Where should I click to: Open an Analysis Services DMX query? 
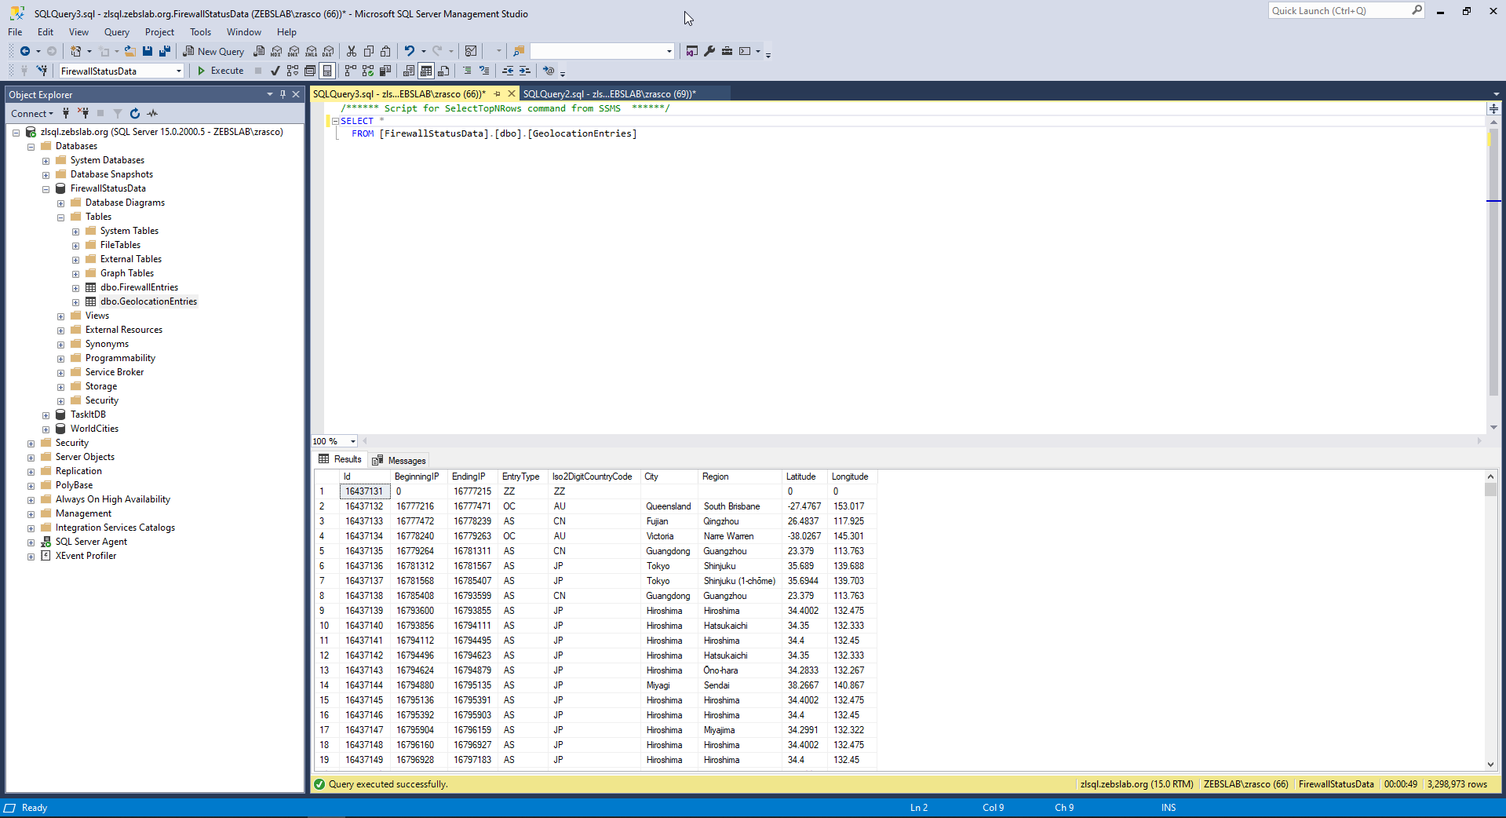coord(294,51)
